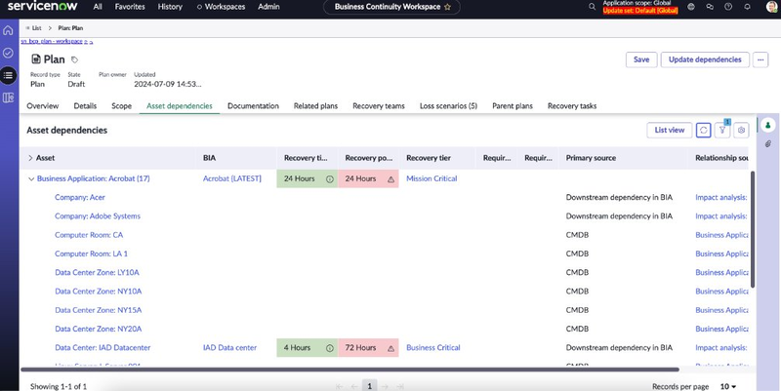
Task: Switch to the Overview tab
Action: tap(42, 106)
